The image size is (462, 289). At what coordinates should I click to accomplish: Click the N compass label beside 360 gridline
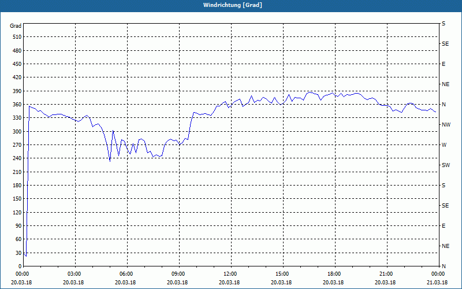[x=444, y=105]
